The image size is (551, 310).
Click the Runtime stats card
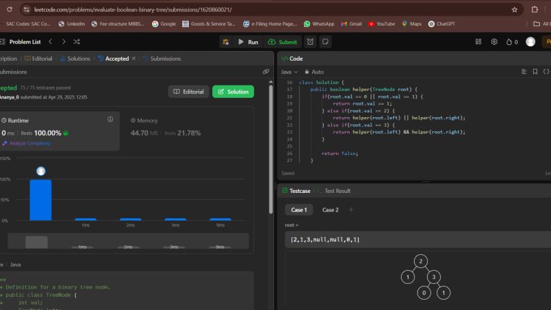click(59, 131)
